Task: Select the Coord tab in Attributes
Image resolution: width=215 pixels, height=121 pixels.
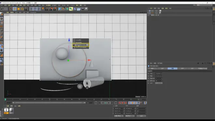Action: click(x=162, y=68)
